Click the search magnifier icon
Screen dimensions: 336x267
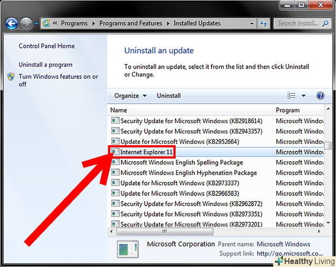(325, 23)
